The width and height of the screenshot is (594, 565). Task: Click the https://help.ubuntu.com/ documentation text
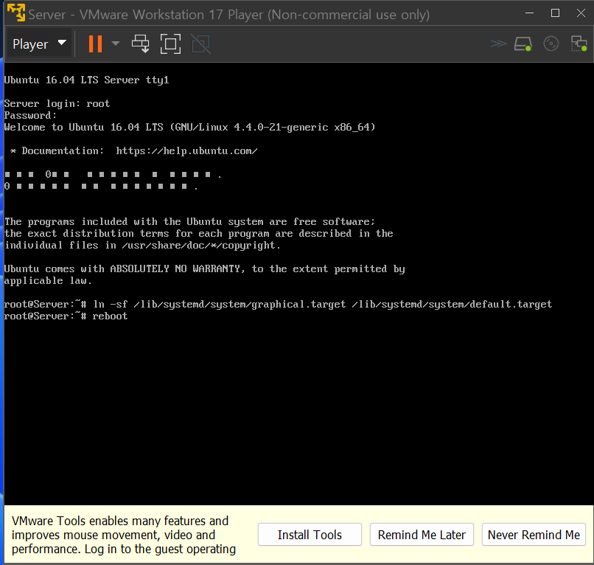(186, 151)
